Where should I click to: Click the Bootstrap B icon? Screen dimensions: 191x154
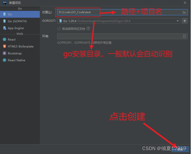(4, 53)
